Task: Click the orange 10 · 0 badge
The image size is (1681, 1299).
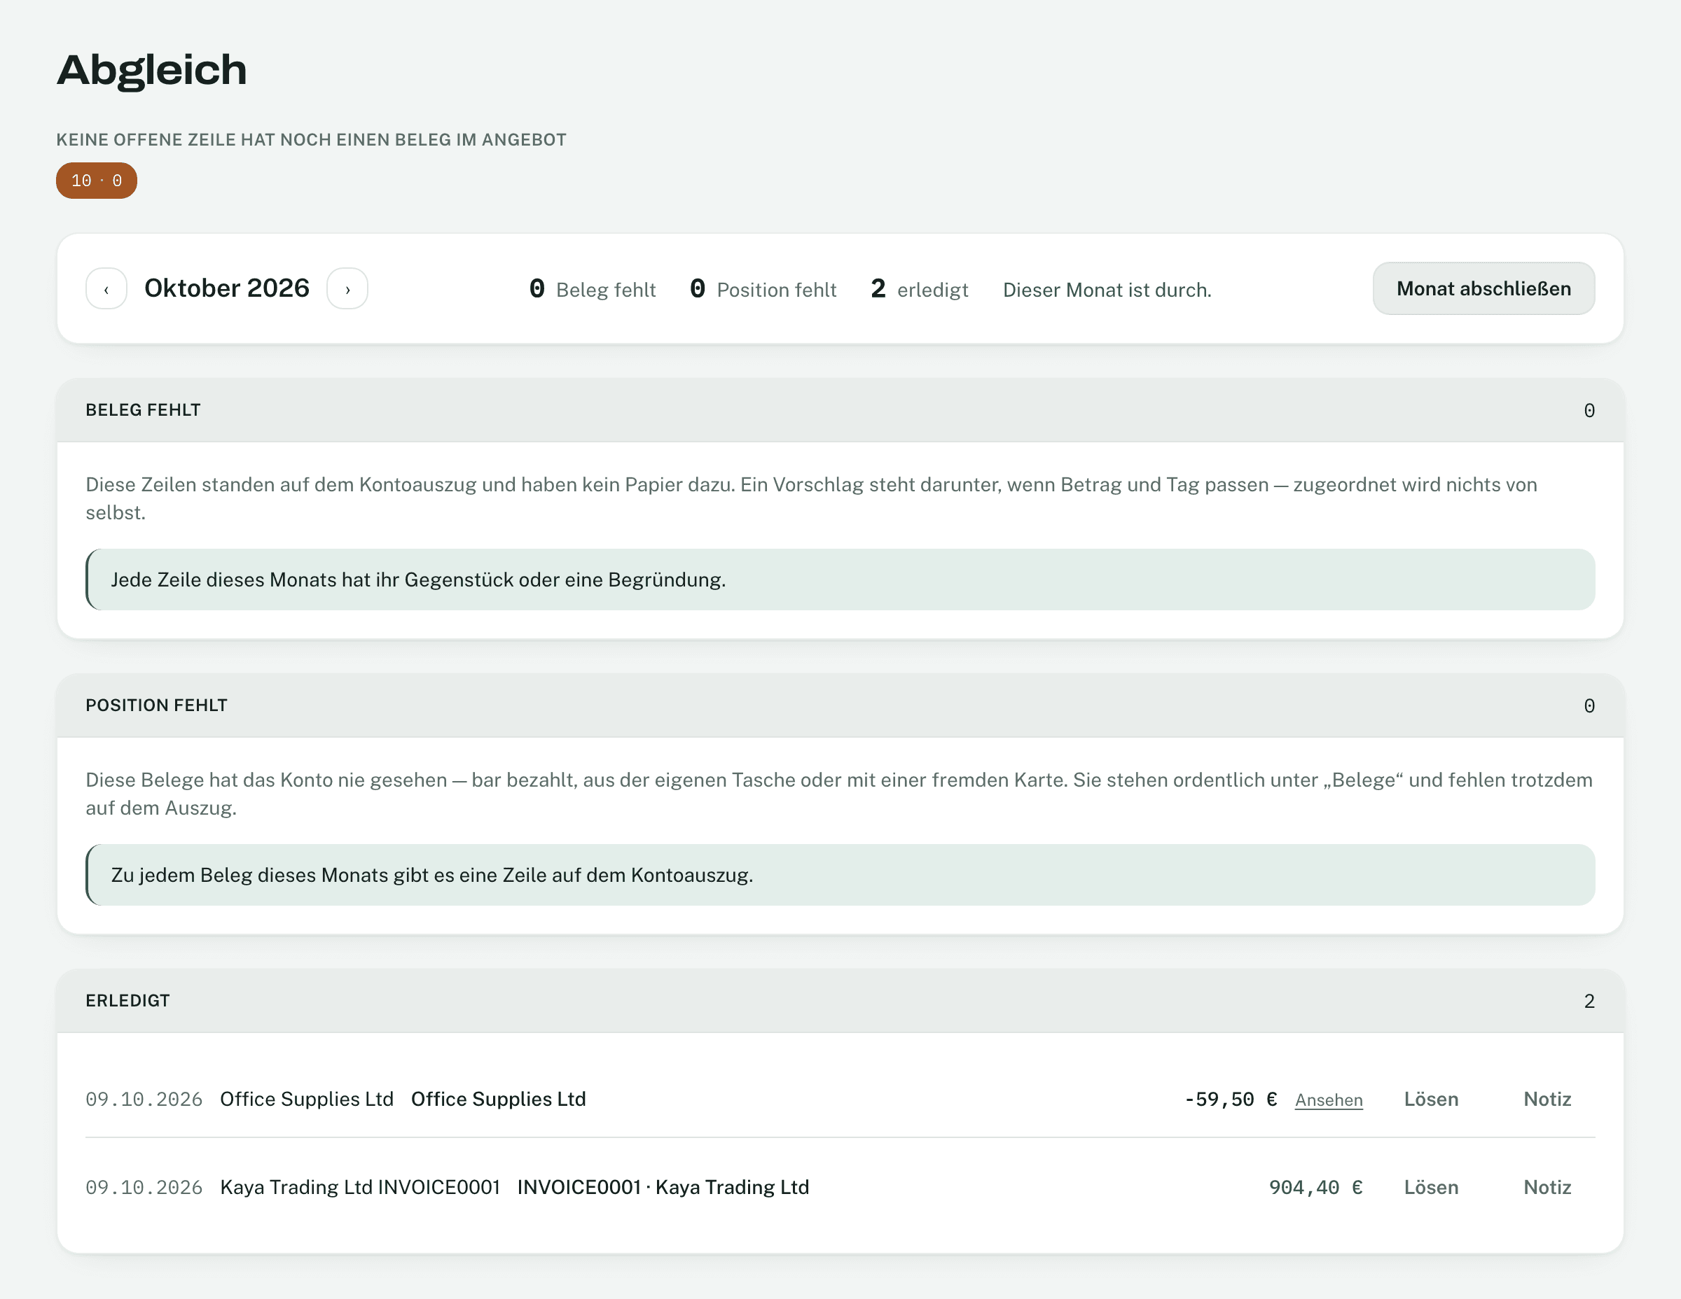Action: click(x=97, y=181)
